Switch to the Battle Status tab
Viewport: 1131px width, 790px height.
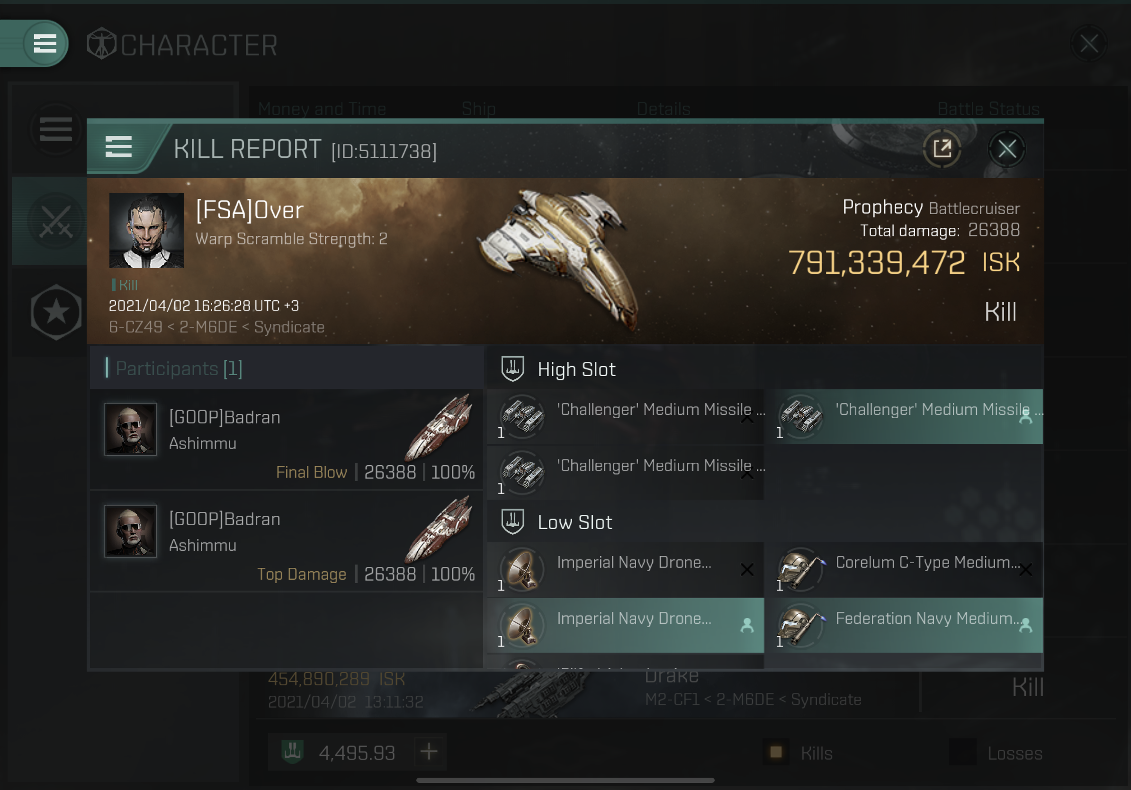[988, 109]
